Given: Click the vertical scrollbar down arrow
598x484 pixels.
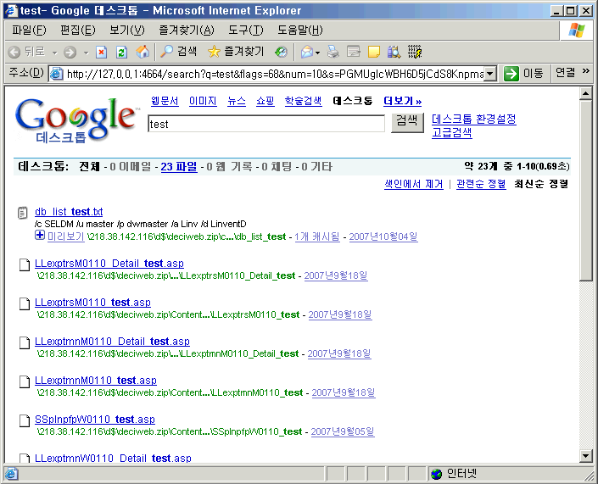Looking at the screenshot, I should coord(585,456).
